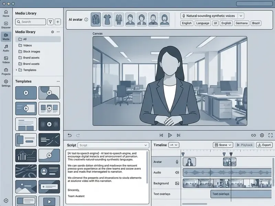275x206 pixels.
Task: Open the Discover section
Action: click(x=6, y=25)
